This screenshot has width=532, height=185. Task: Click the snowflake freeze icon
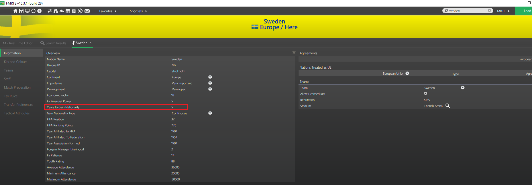tap(80, 11)
